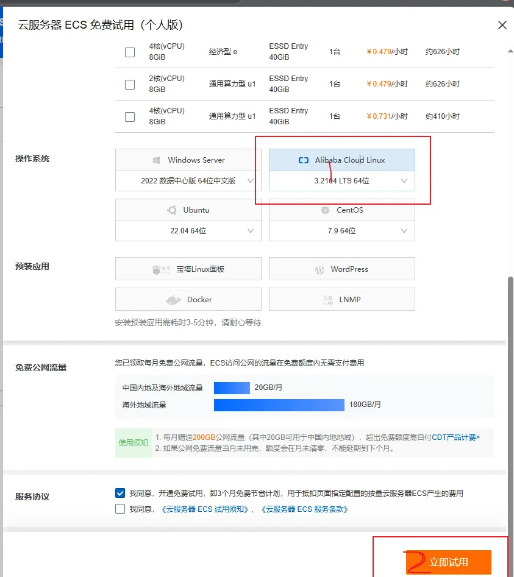514x577 pixels.
Task: Select Windows Server operating system
Action: (188, 160)
